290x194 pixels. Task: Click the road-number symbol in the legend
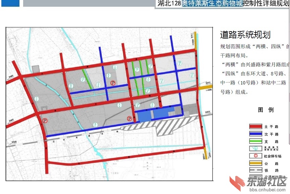[256, 148]
